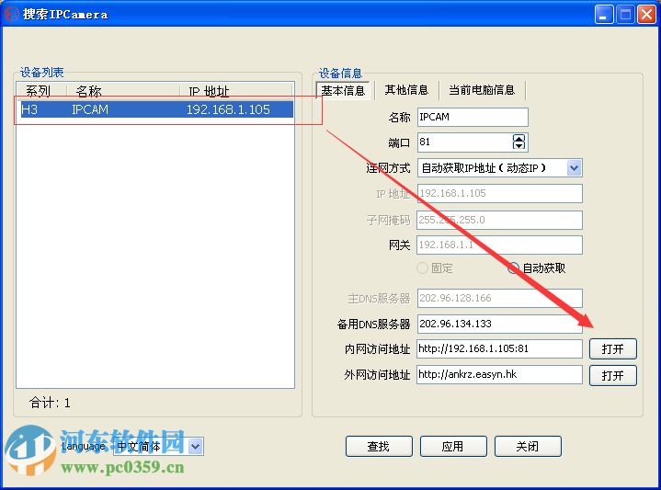Click the 名称 field containing IPCAM
This screenshot has height=490, width=661.
pos(473,117)
